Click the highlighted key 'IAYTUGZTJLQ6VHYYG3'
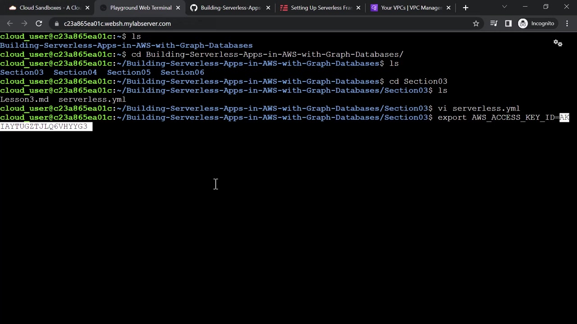577x324 pixels. coord(44,126)
